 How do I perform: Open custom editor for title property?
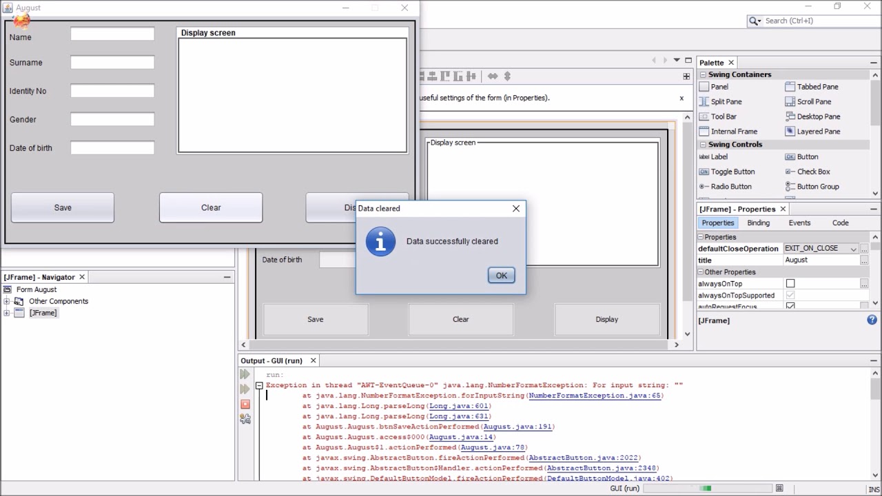(x=864, y=260)
